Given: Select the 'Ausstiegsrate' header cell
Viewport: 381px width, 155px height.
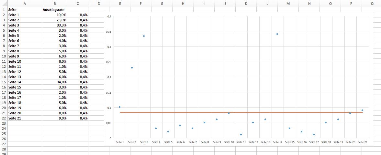Looking at the screenshot, I should tap(54, 10).
